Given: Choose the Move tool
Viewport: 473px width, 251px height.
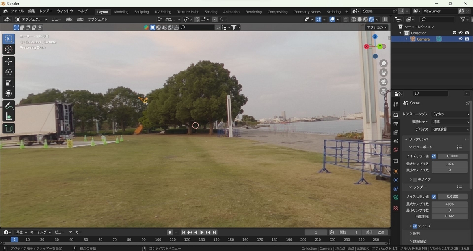Looking at the screenshot, I should pyautogui.click(x=8, y=62).
